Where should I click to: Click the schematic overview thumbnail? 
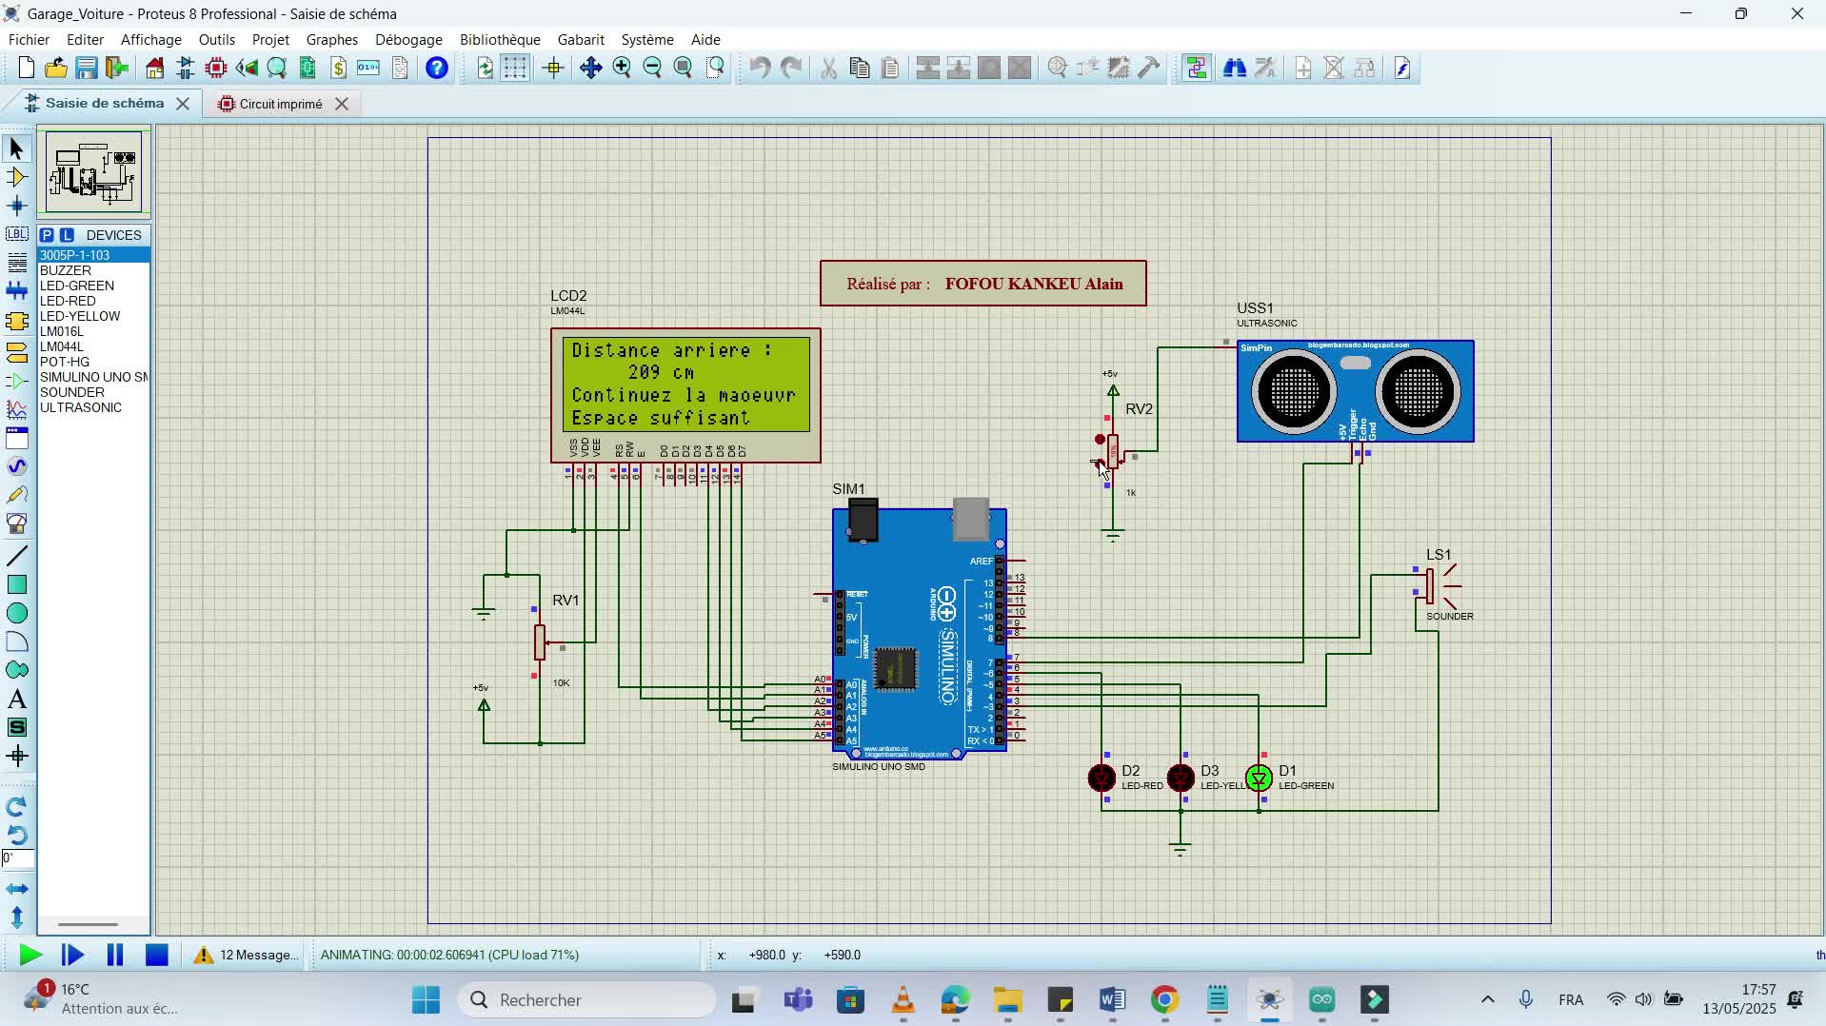coord(93,172)
